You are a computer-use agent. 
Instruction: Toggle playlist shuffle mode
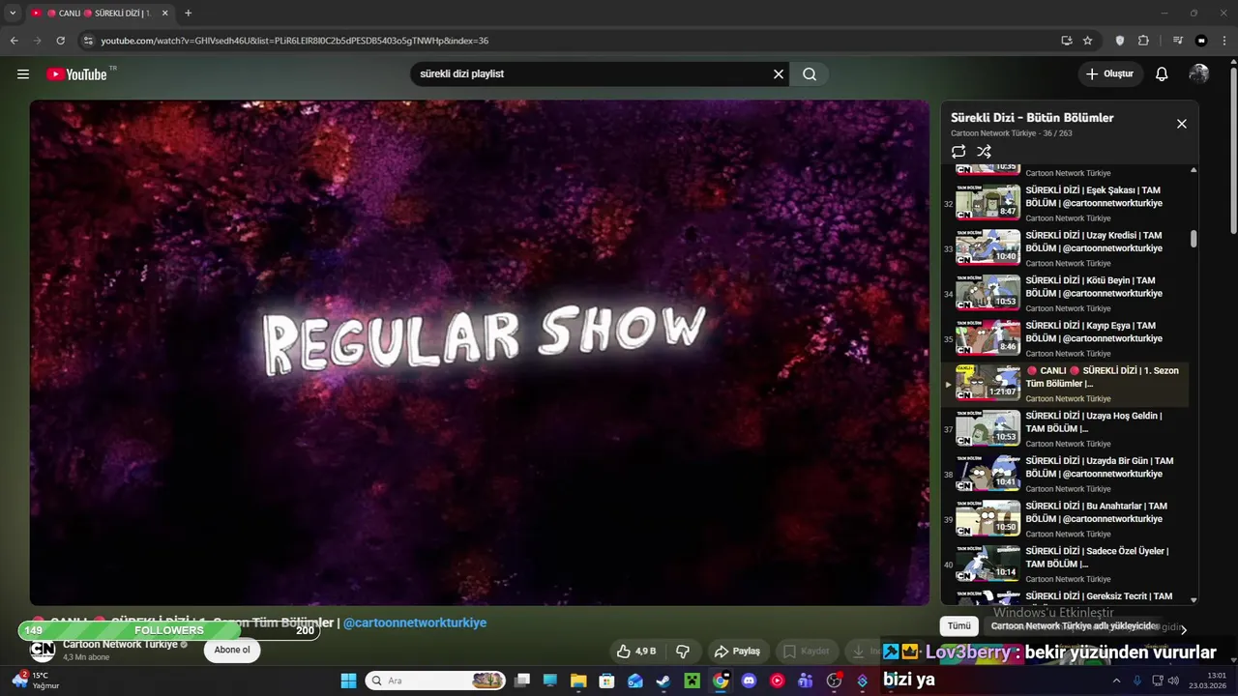tap(984, 152)
